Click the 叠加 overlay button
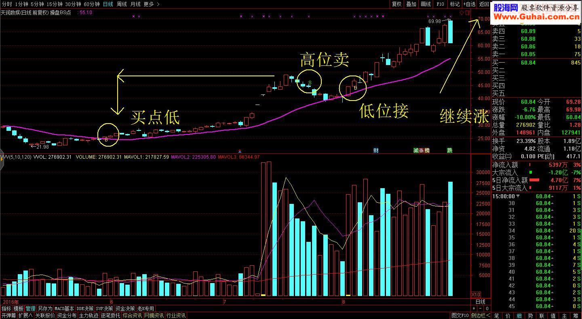Screen dimensions: 582x319 pos(411,4)
